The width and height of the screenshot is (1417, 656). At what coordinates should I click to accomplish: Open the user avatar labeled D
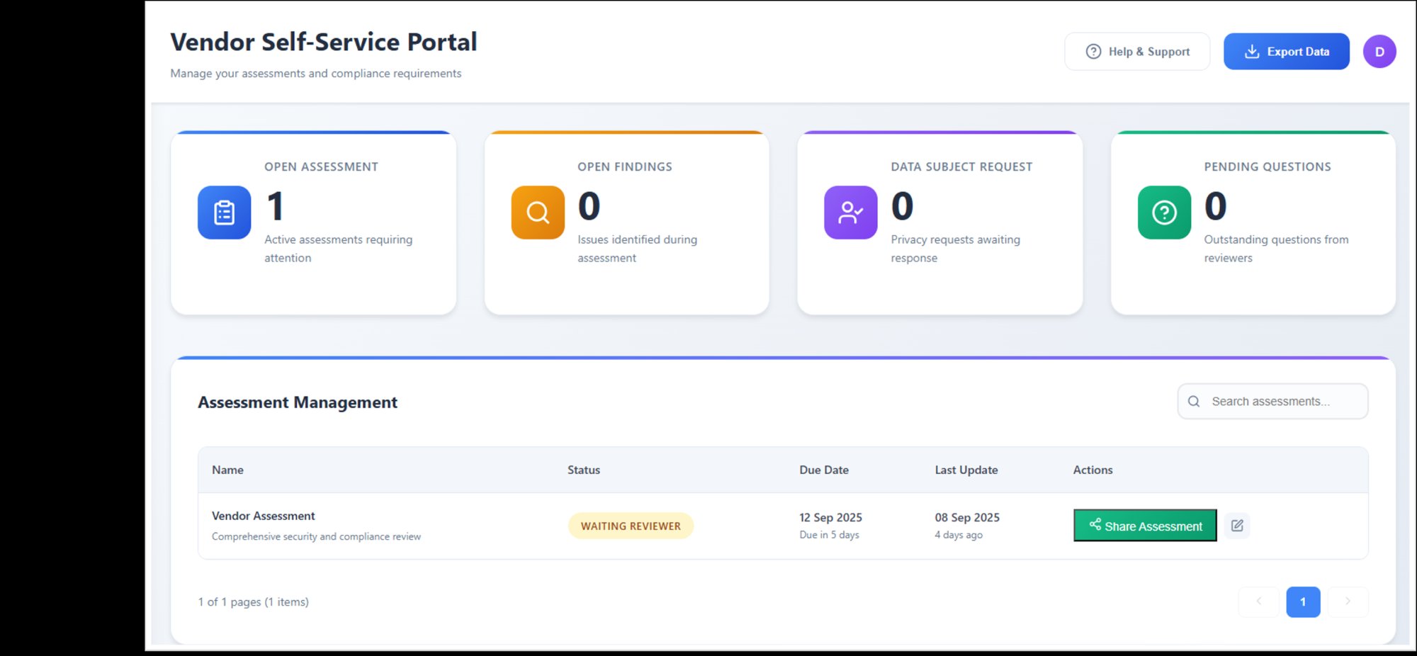point(1379,51)
